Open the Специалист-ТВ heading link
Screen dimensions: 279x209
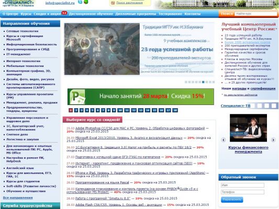coord(236,106)
